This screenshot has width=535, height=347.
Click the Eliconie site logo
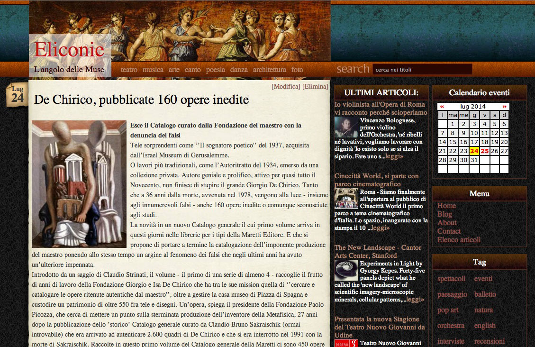[x=69, y=49]
